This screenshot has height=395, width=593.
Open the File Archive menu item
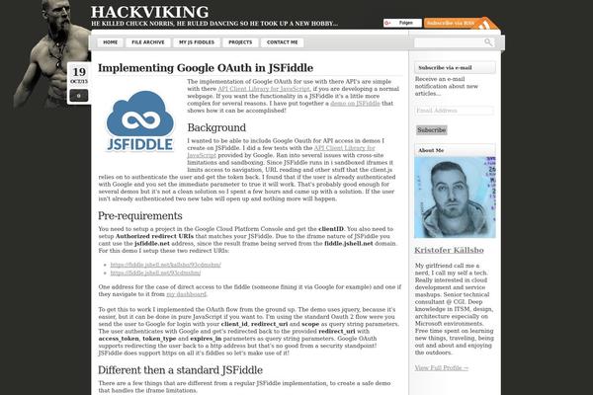[x=148, y=42]
